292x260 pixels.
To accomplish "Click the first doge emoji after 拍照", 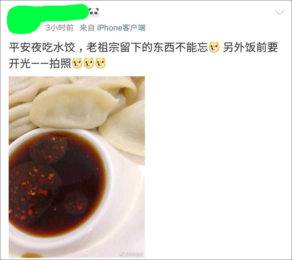I will click(77, 63).
